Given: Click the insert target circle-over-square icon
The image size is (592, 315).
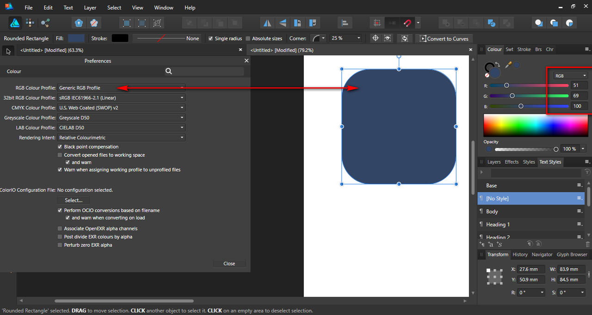Looking at the screenshot, I should point(539,23).
